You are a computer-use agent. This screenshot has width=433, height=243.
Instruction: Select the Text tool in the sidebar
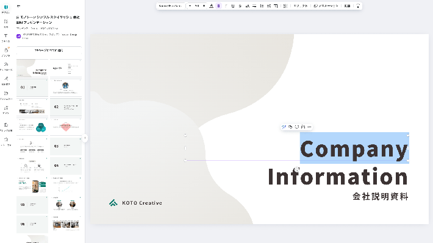(x=6, y=38)
